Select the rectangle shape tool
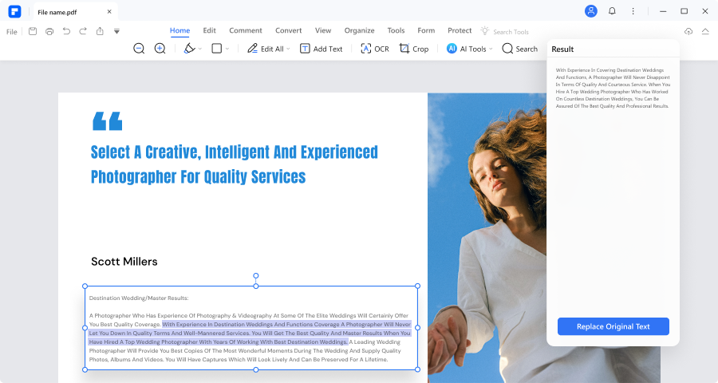Screen dimensions: 718x383 pyautogui.click(x=216, y=48)
